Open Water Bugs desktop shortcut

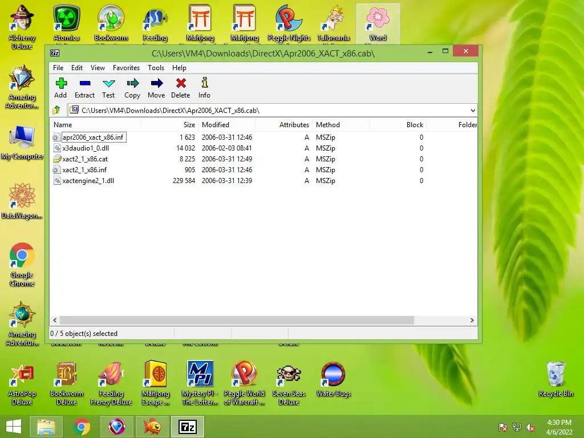pos(333,379)
